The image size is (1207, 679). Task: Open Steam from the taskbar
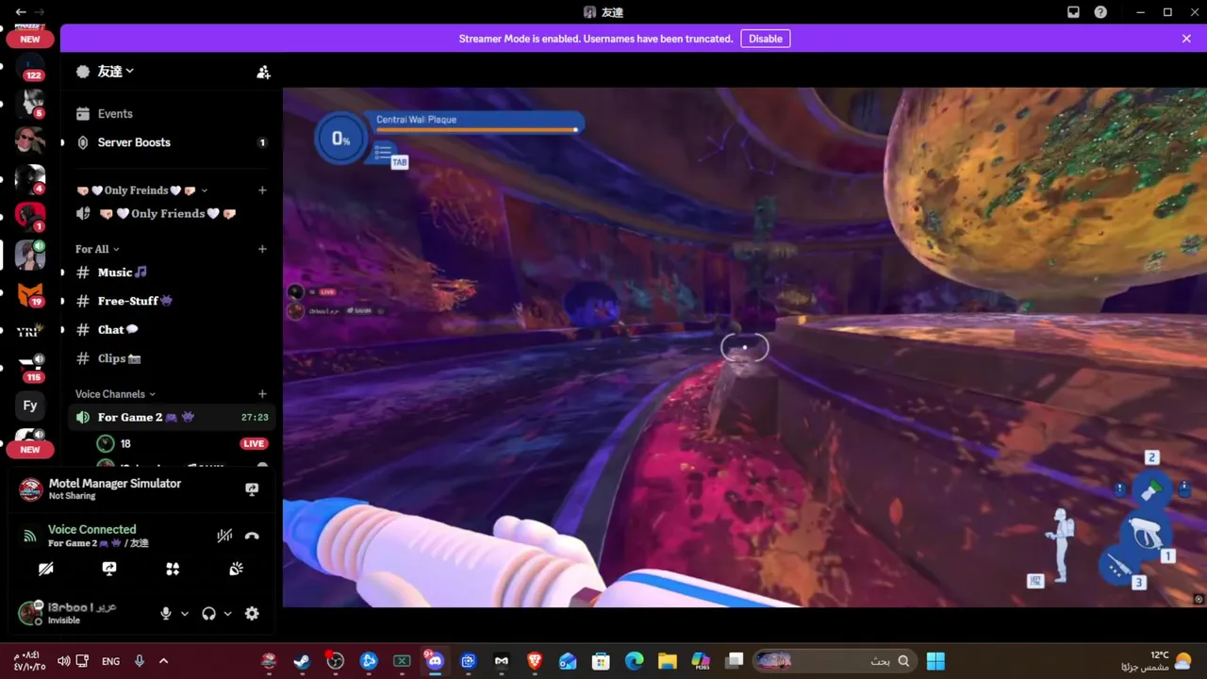302,661
